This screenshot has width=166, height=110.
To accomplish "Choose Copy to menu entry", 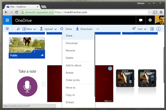I will pos(78,95).
